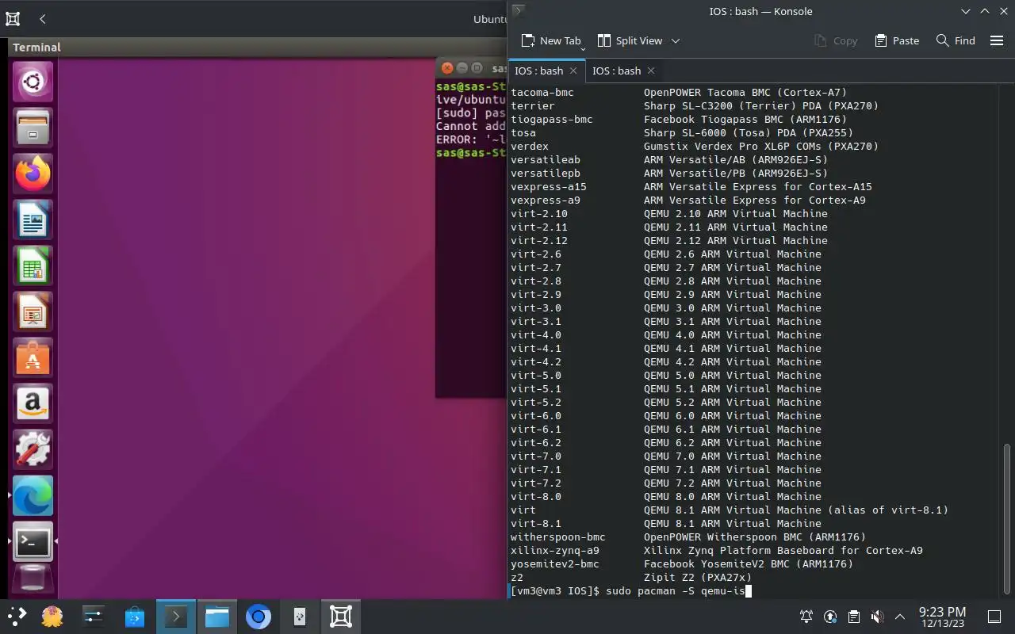This screenshot has width=1015, height=634.
Task: Open the Konsole hamburger menu
Action: pyautogui.click(x=997, y=40)
